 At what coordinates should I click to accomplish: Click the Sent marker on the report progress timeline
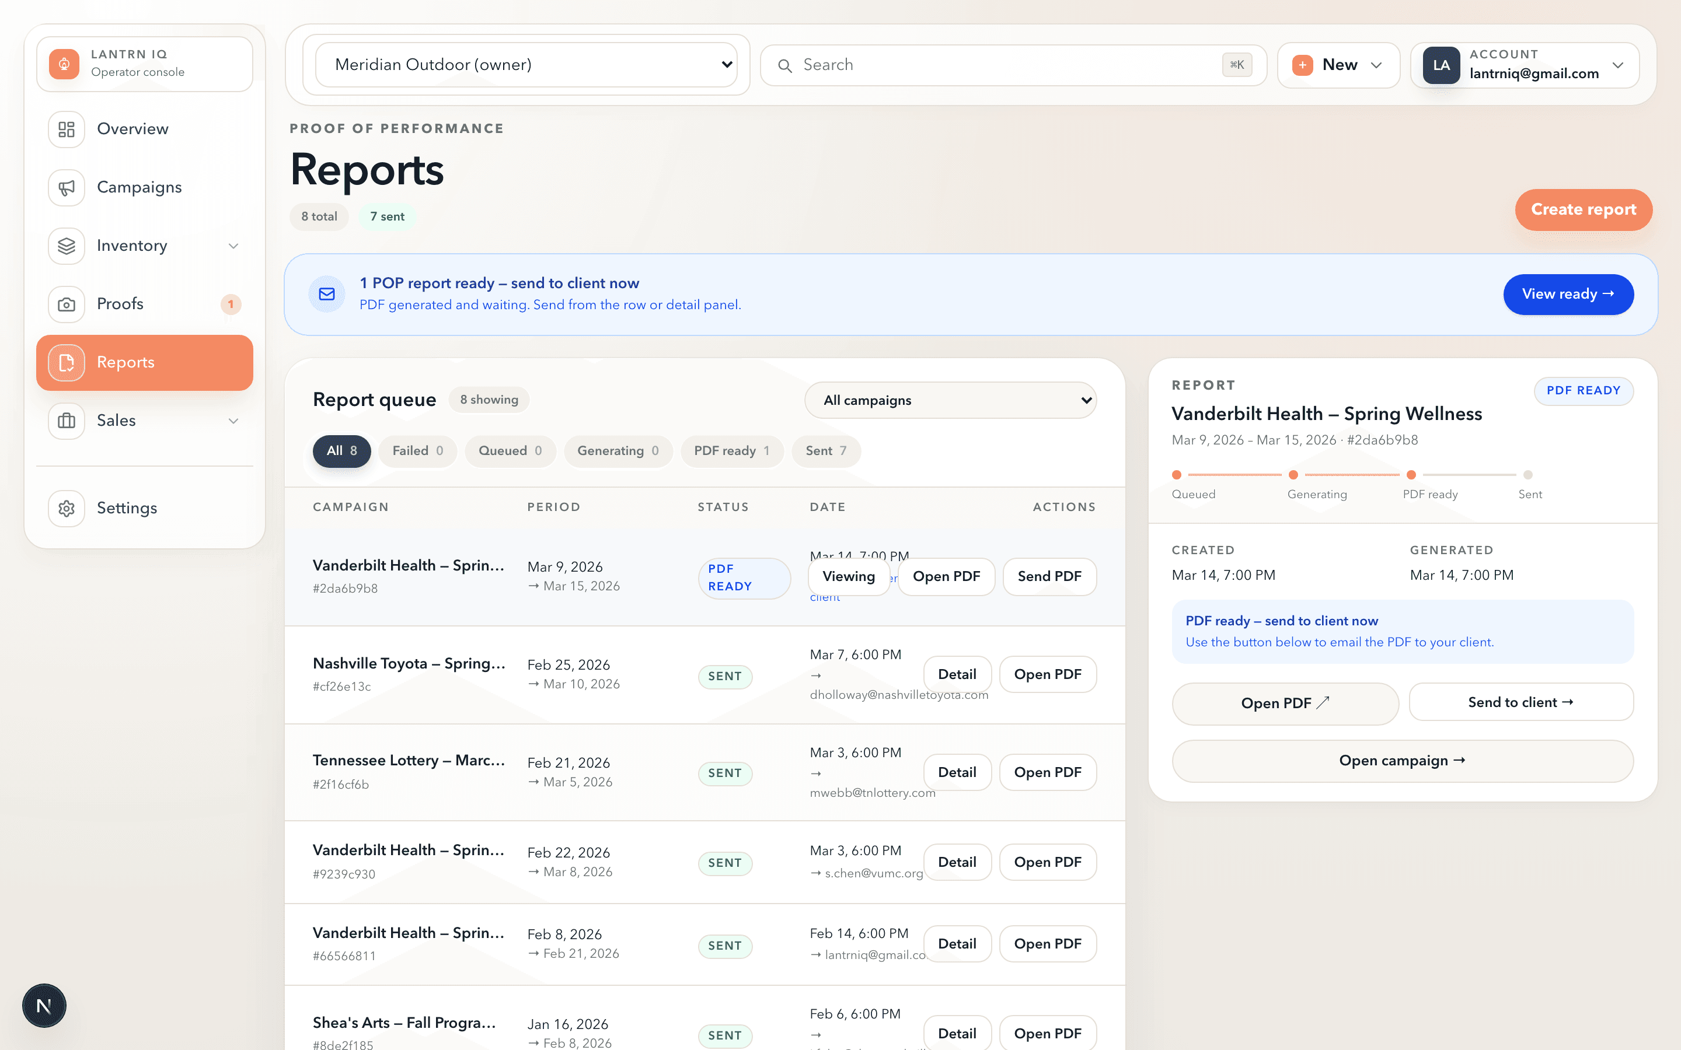click(1528, 475)
